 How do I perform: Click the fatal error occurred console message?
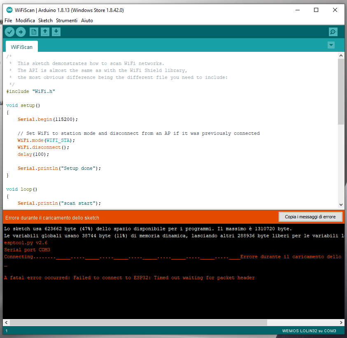click(x=130, y=278)
